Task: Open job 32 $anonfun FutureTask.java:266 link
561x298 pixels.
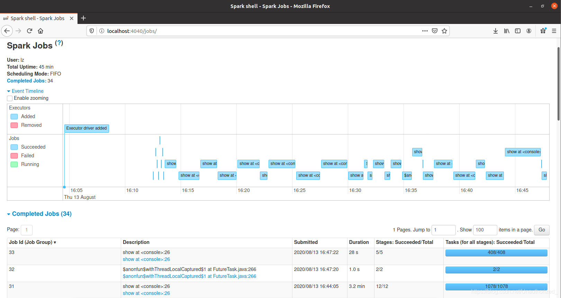Action: 189,276
